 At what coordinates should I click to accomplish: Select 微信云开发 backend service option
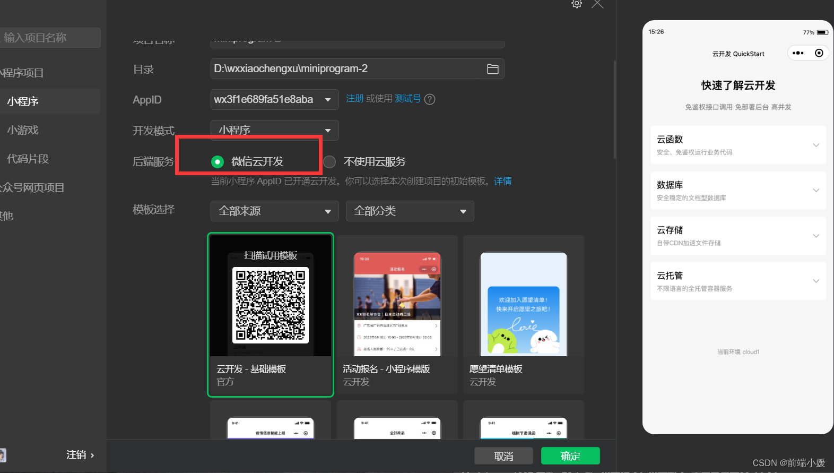tap(247, 161)
